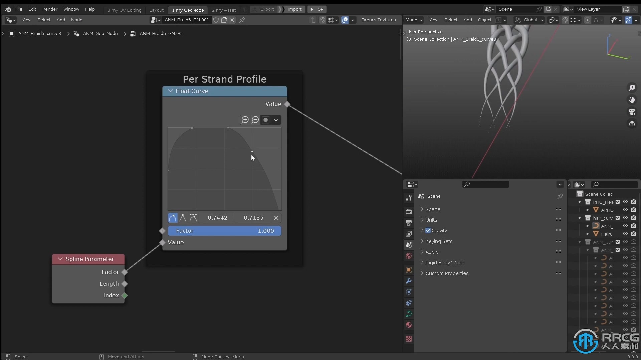Open Texture properties checker tab

409,339
